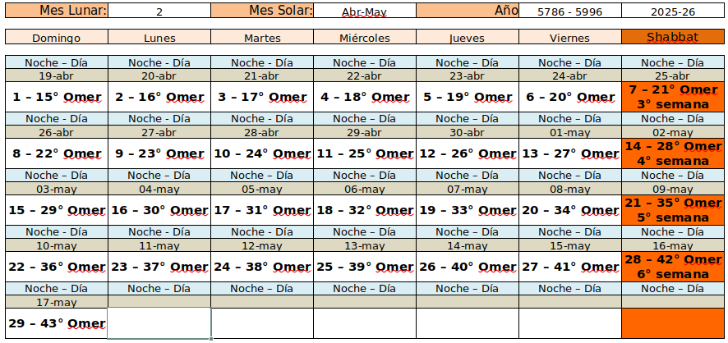Select the 14 – 28° Omer 4° semana cell
This screenshot has width=728, height=343.
pyautogui.click(x=672, y=153)
